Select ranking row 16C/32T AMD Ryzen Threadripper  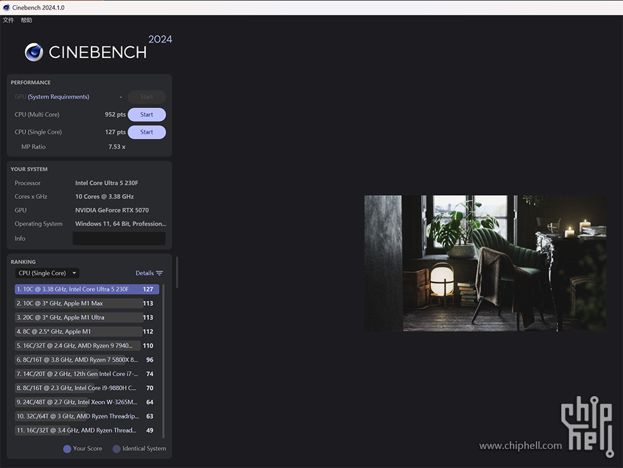pyautogui.click(x=87, y=430)
